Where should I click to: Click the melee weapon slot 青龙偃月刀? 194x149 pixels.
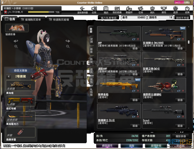click(21, 117)
